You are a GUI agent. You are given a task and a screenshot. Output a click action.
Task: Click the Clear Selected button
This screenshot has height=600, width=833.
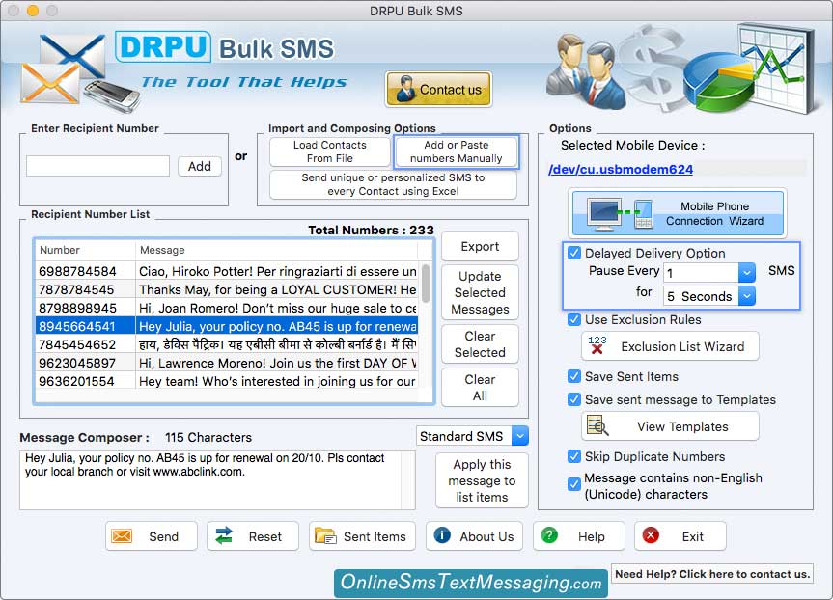pyautogui.click(x=480, y=344)
